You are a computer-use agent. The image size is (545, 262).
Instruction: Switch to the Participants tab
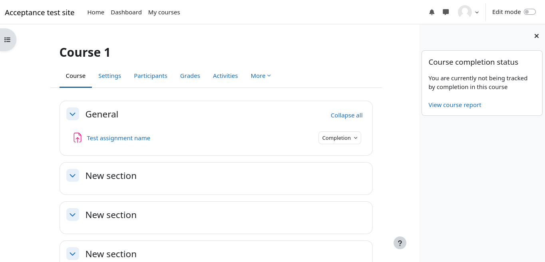click(150, 76)
